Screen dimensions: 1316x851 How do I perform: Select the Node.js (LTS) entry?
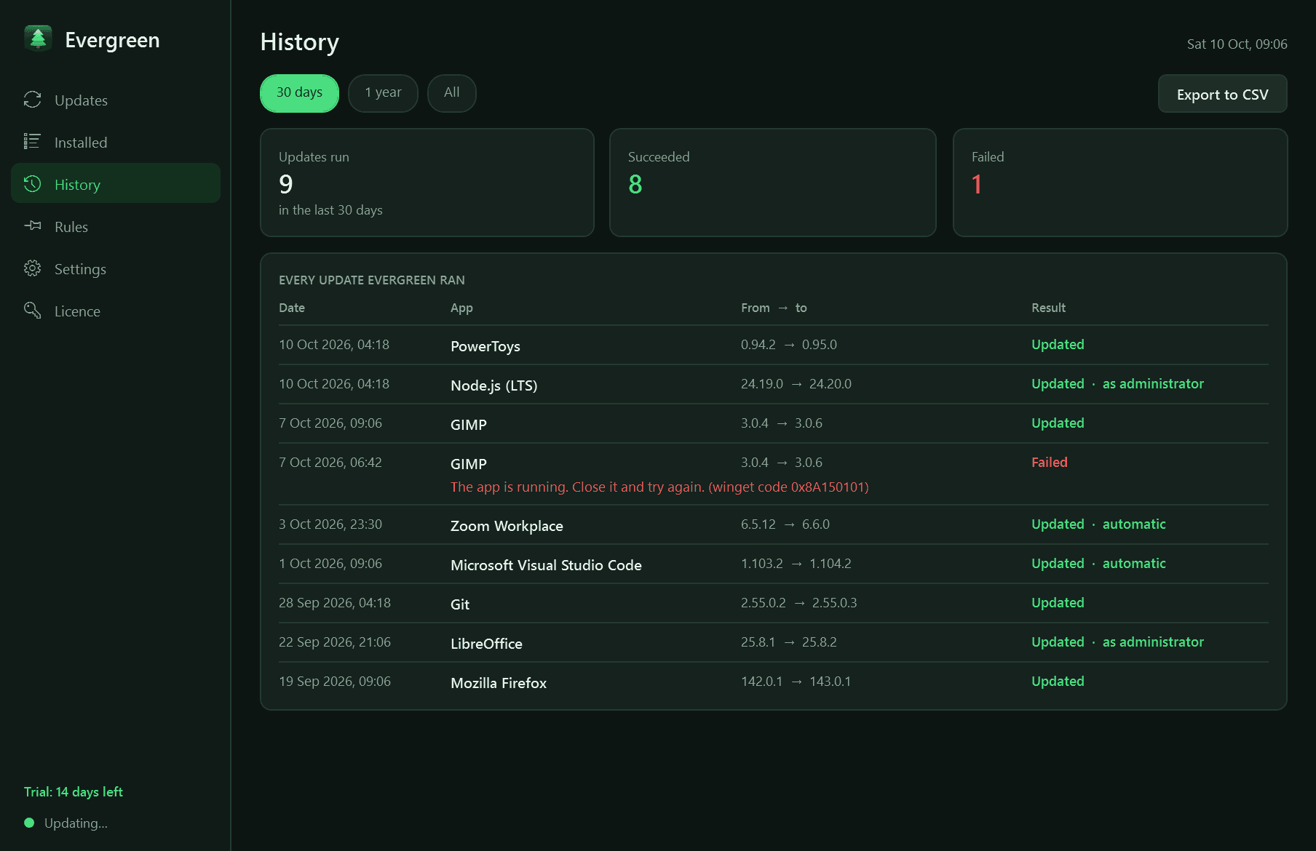493,385
